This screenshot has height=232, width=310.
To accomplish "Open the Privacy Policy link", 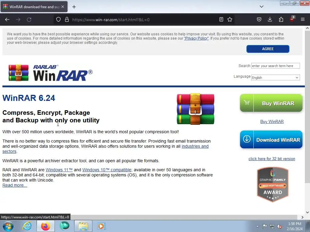I will pos(196,38).
